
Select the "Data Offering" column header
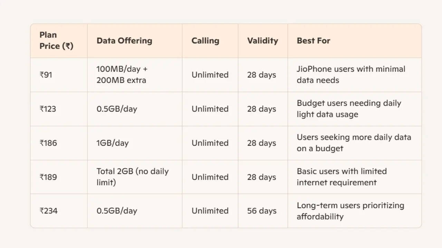[124, 41]
